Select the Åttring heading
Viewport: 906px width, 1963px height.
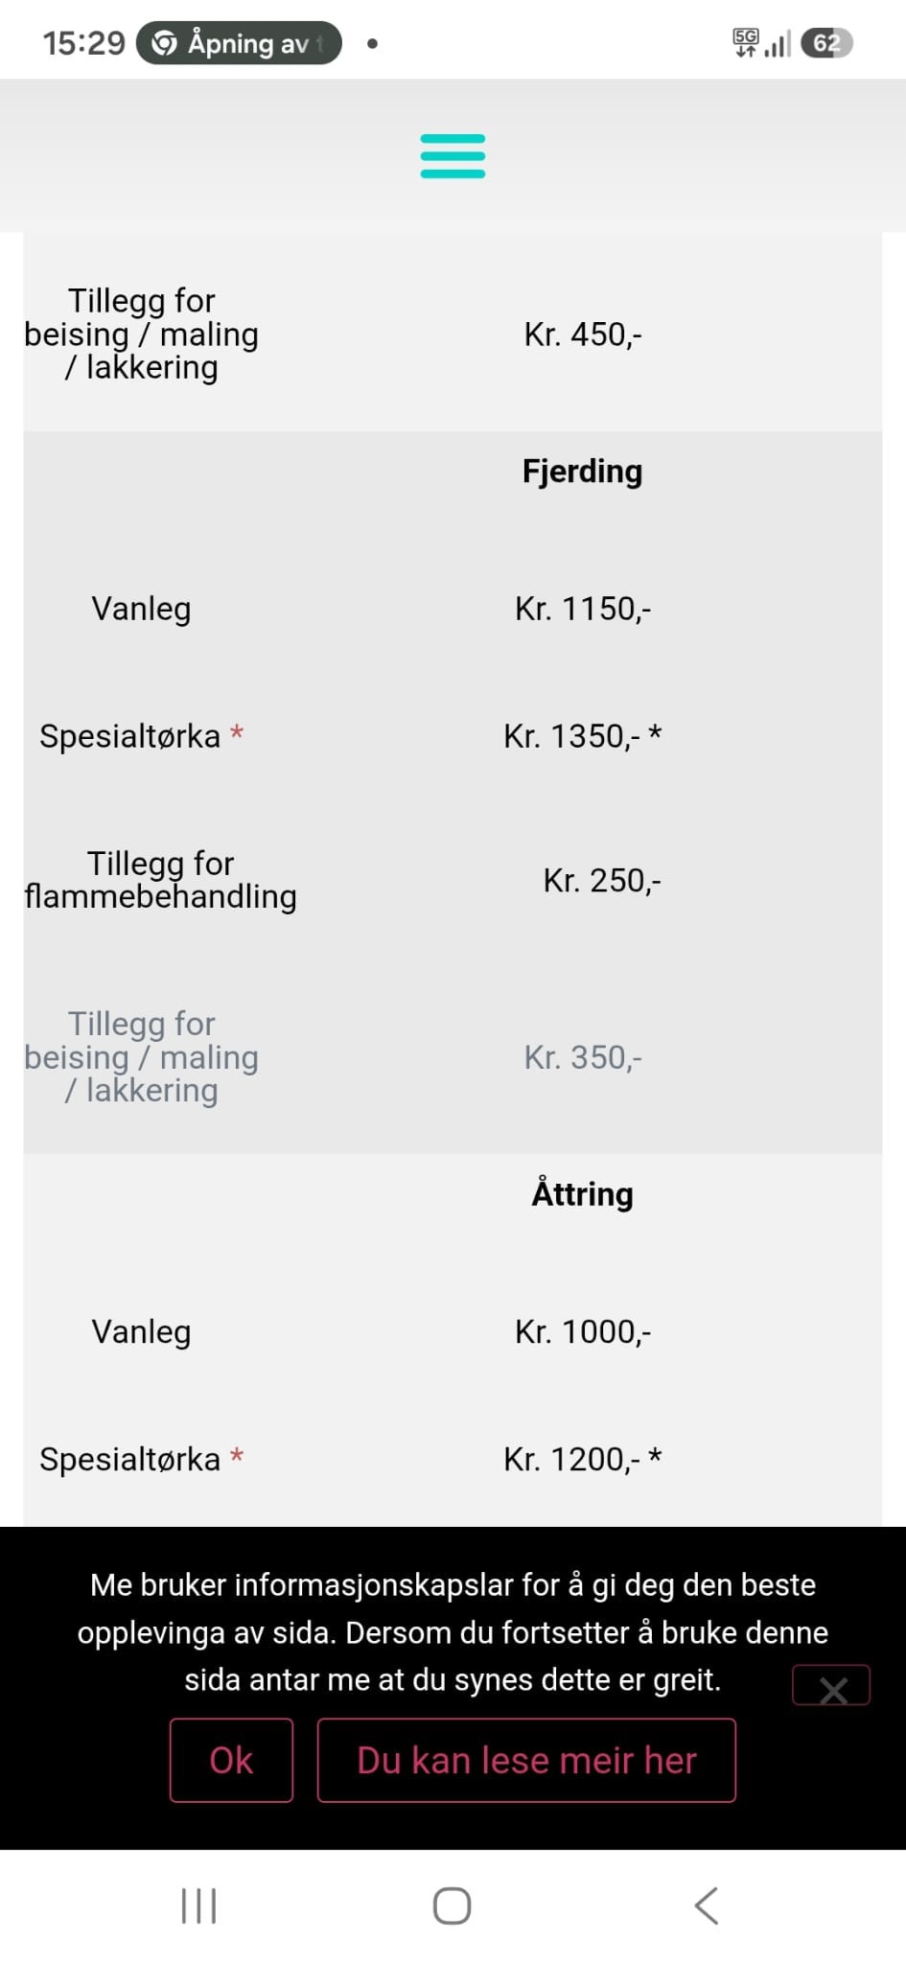tap(582, 1194)
